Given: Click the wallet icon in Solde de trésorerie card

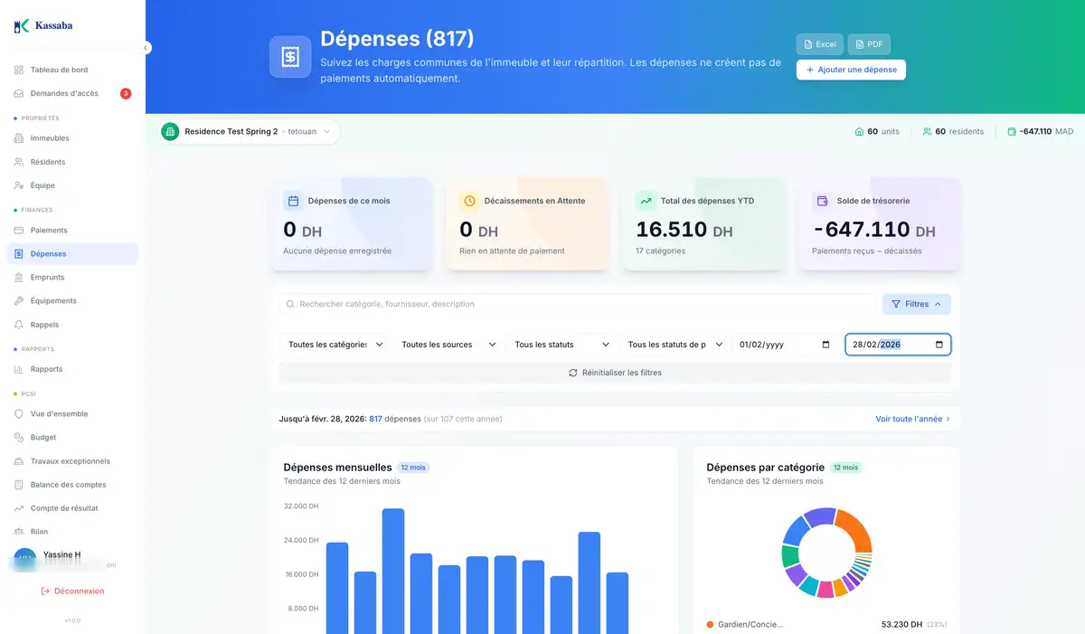Looking at the screenshot, I should point(822,201).
